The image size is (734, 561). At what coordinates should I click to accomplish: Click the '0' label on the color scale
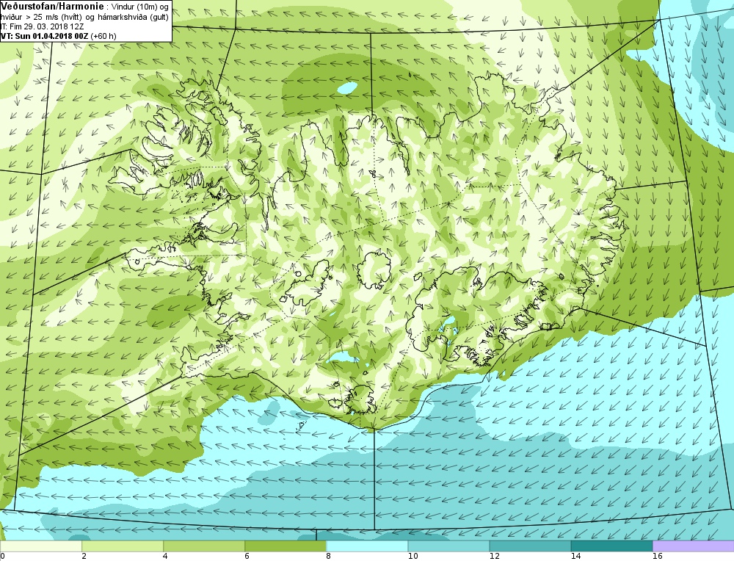click(2, 557)
